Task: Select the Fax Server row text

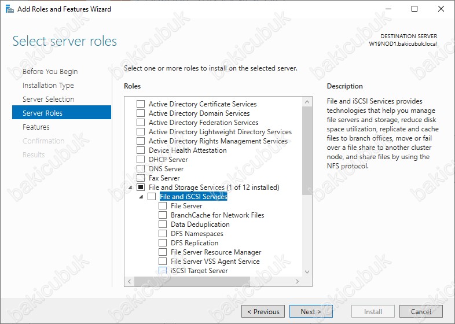Action: pyautogui.click(x=164, y=178)
